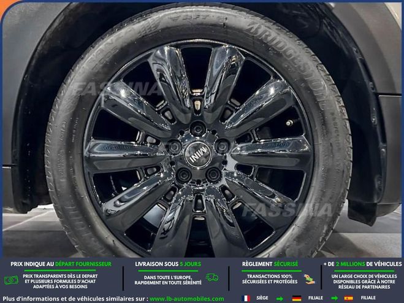The image size is (404, 303).
Task: Click the tire valve stem between spokes
Action: [289, 123]
